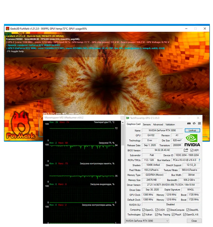Click the Close button in GPU-Z

194,221
